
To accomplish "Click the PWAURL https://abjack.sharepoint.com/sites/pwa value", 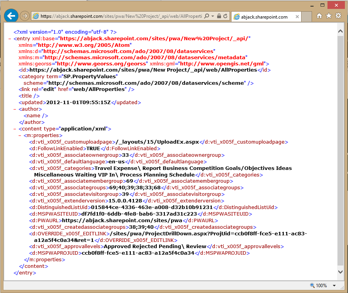I will [x=122, y=221].
